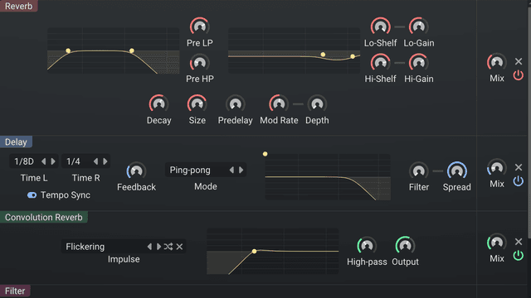This screenshot has height=298, width=531.
Task: Step Time L to previous value
Action: coord(43,161)
